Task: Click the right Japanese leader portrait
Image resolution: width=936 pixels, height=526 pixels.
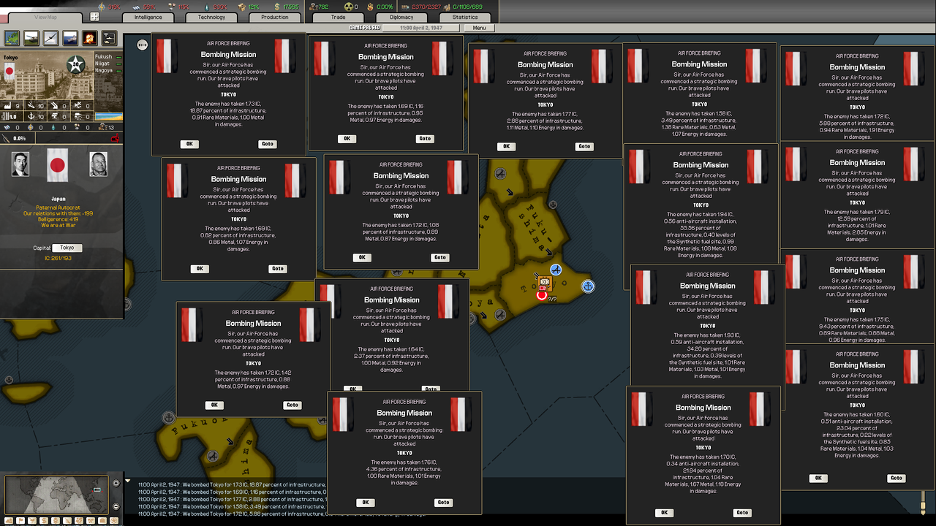Action: tap(99, 164)
